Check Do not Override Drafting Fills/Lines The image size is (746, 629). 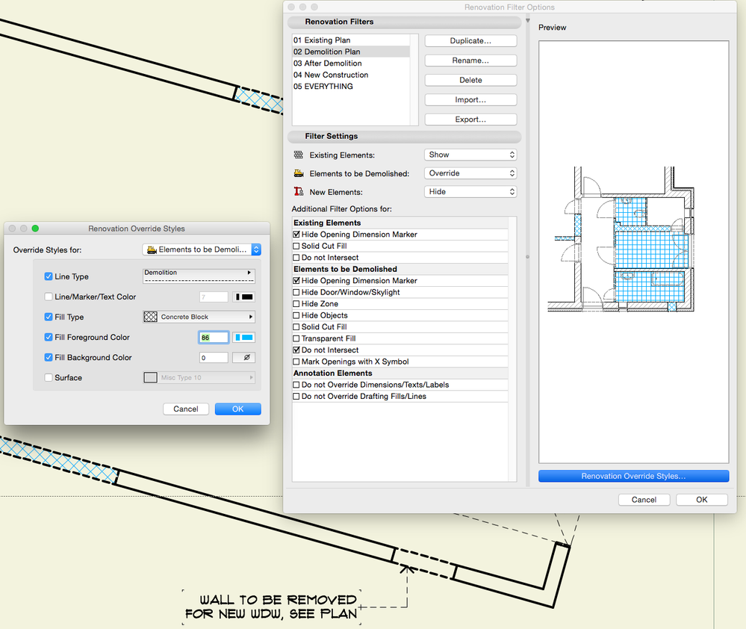(296, 397)
